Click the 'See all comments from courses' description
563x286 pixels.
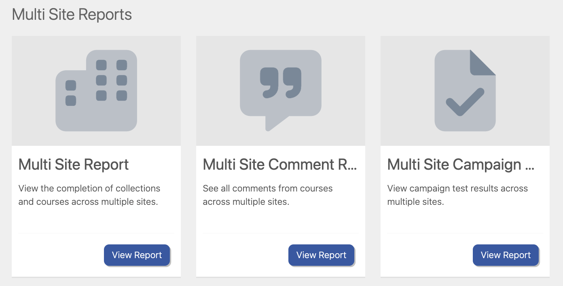pos(268,195)
